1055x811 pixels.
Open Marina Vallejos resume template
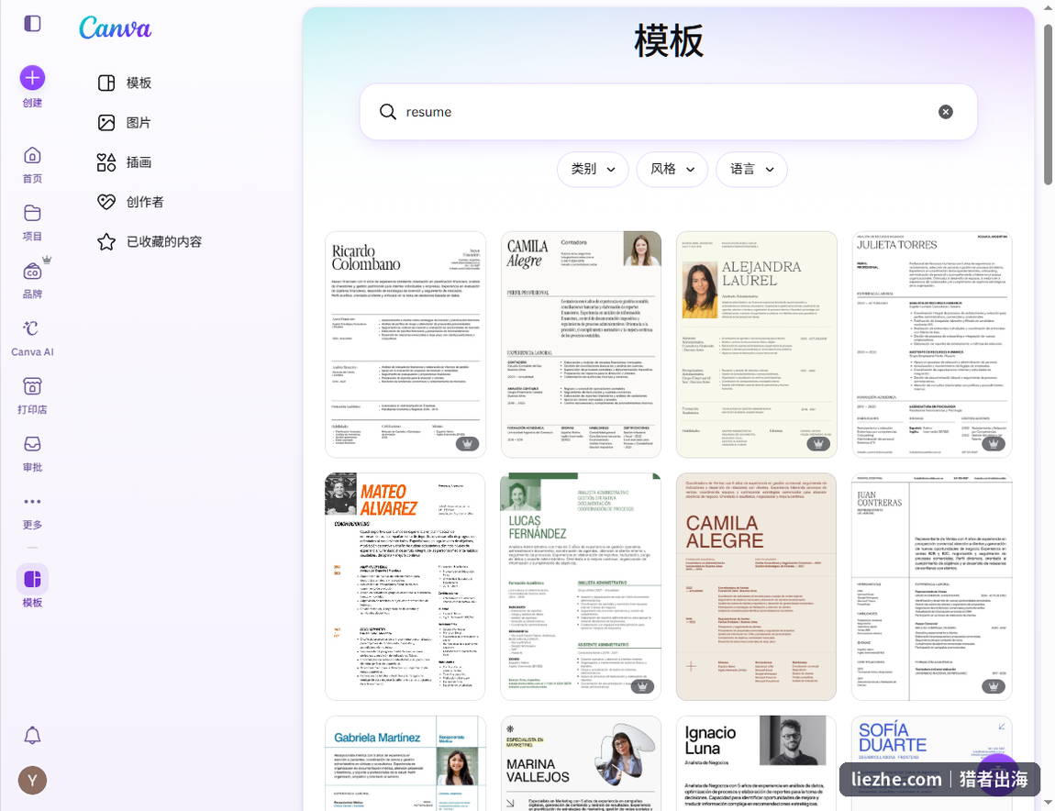click(x=581, y=763)
